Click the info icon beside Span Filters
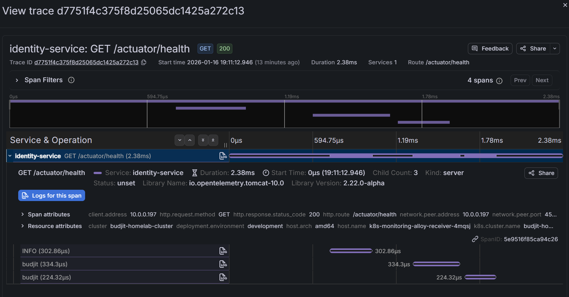Viewport: 569px width, 297px height. 71,80
